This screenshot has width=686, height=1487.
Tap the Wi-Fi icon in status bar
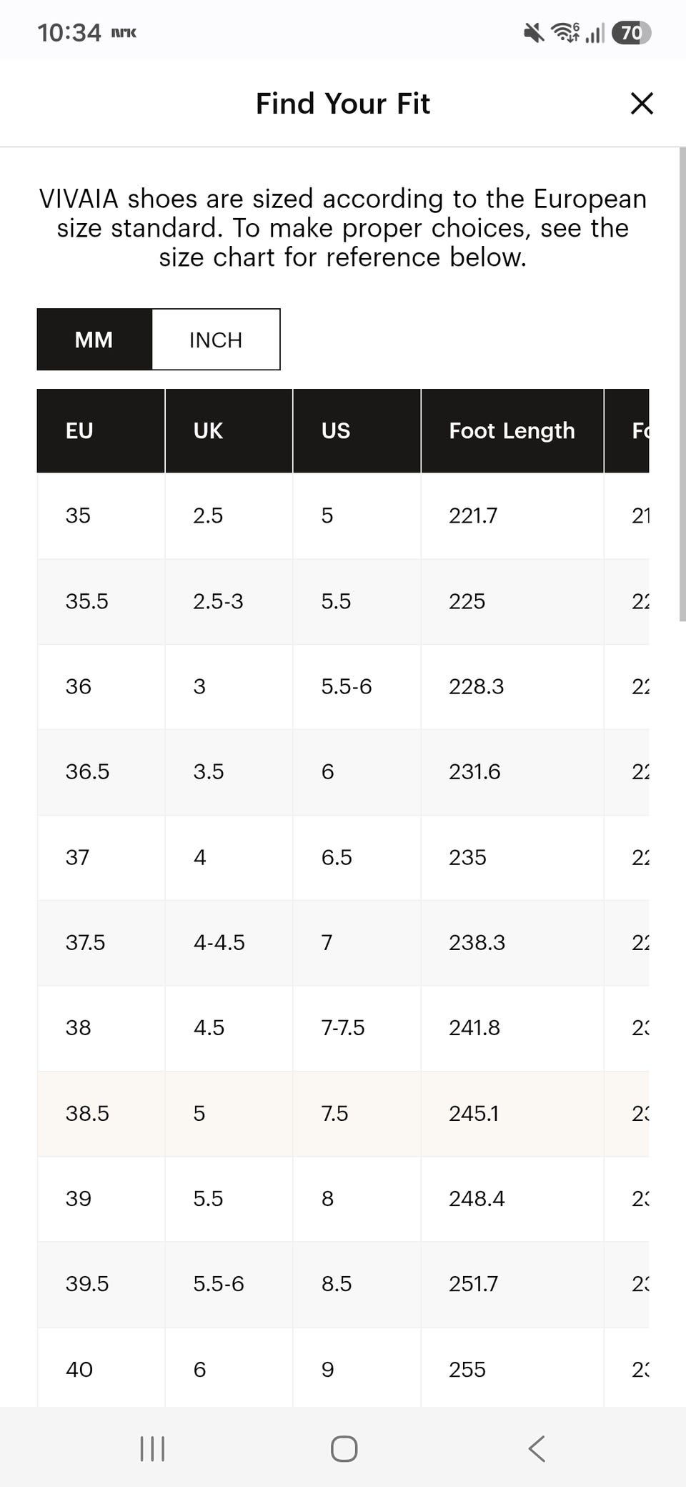[x=565, y=33]
